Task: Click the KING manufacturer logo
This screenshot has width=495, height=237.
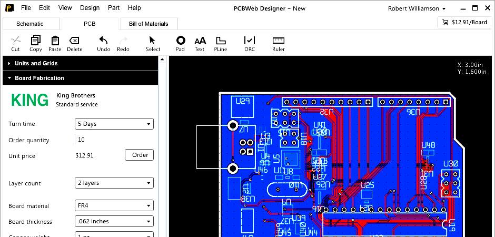Action: 30,100
